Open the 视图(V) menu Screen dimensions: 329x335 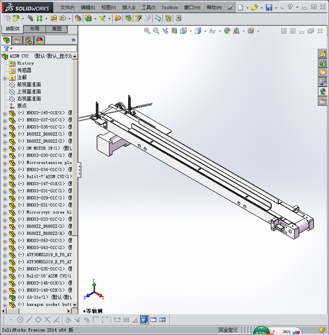click(x=108, y=7)
